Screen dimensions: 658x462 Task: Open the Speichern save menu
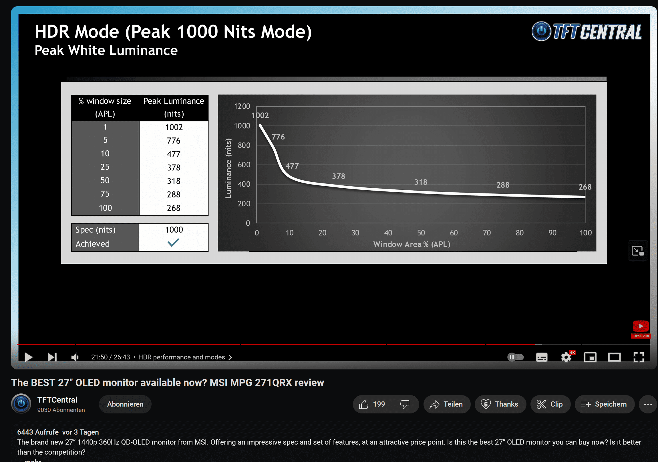604,404
